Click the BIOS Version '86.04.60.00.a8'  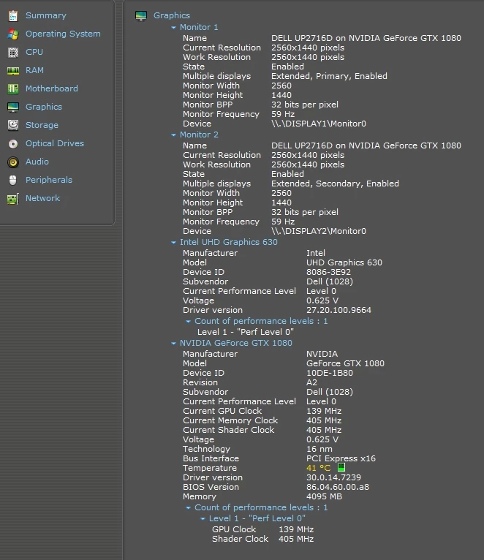tap(338, 487)
